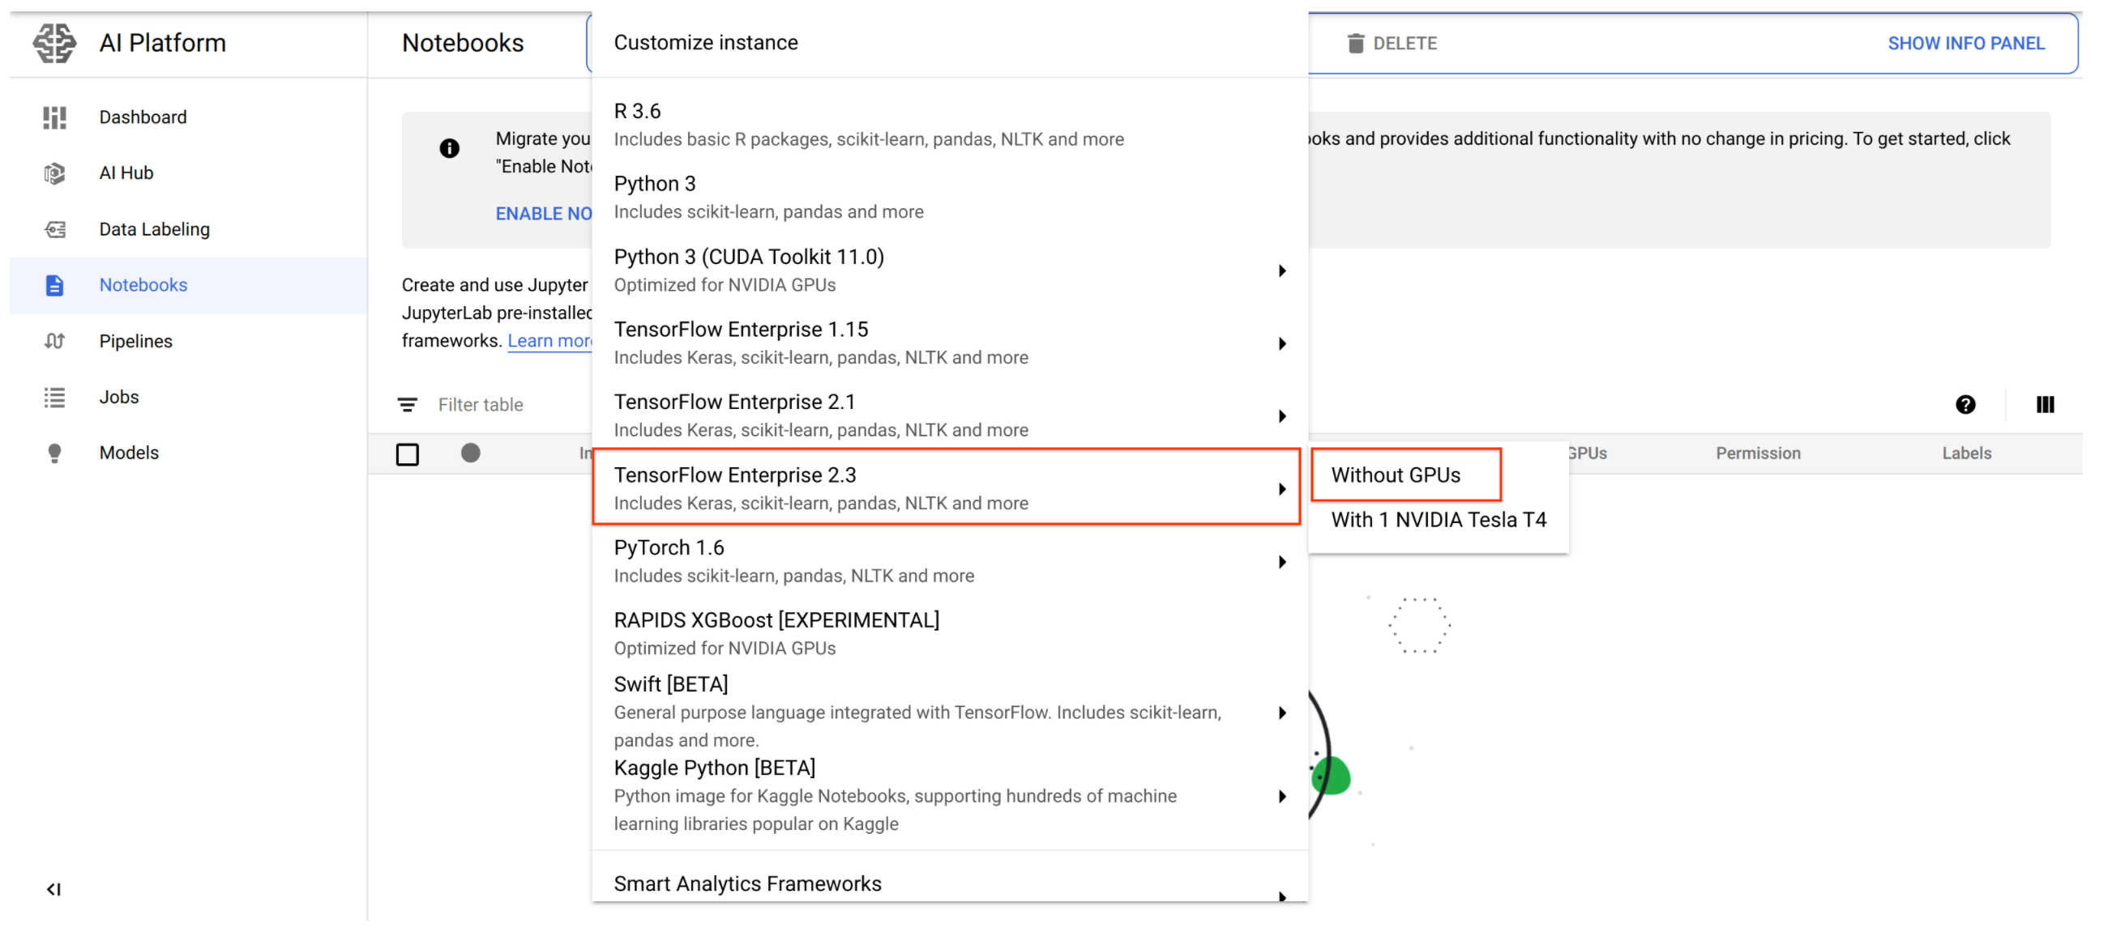Select Without GPUs option
The height and width of the screenshot is (928, 2112).
[x=1396, y=475]
